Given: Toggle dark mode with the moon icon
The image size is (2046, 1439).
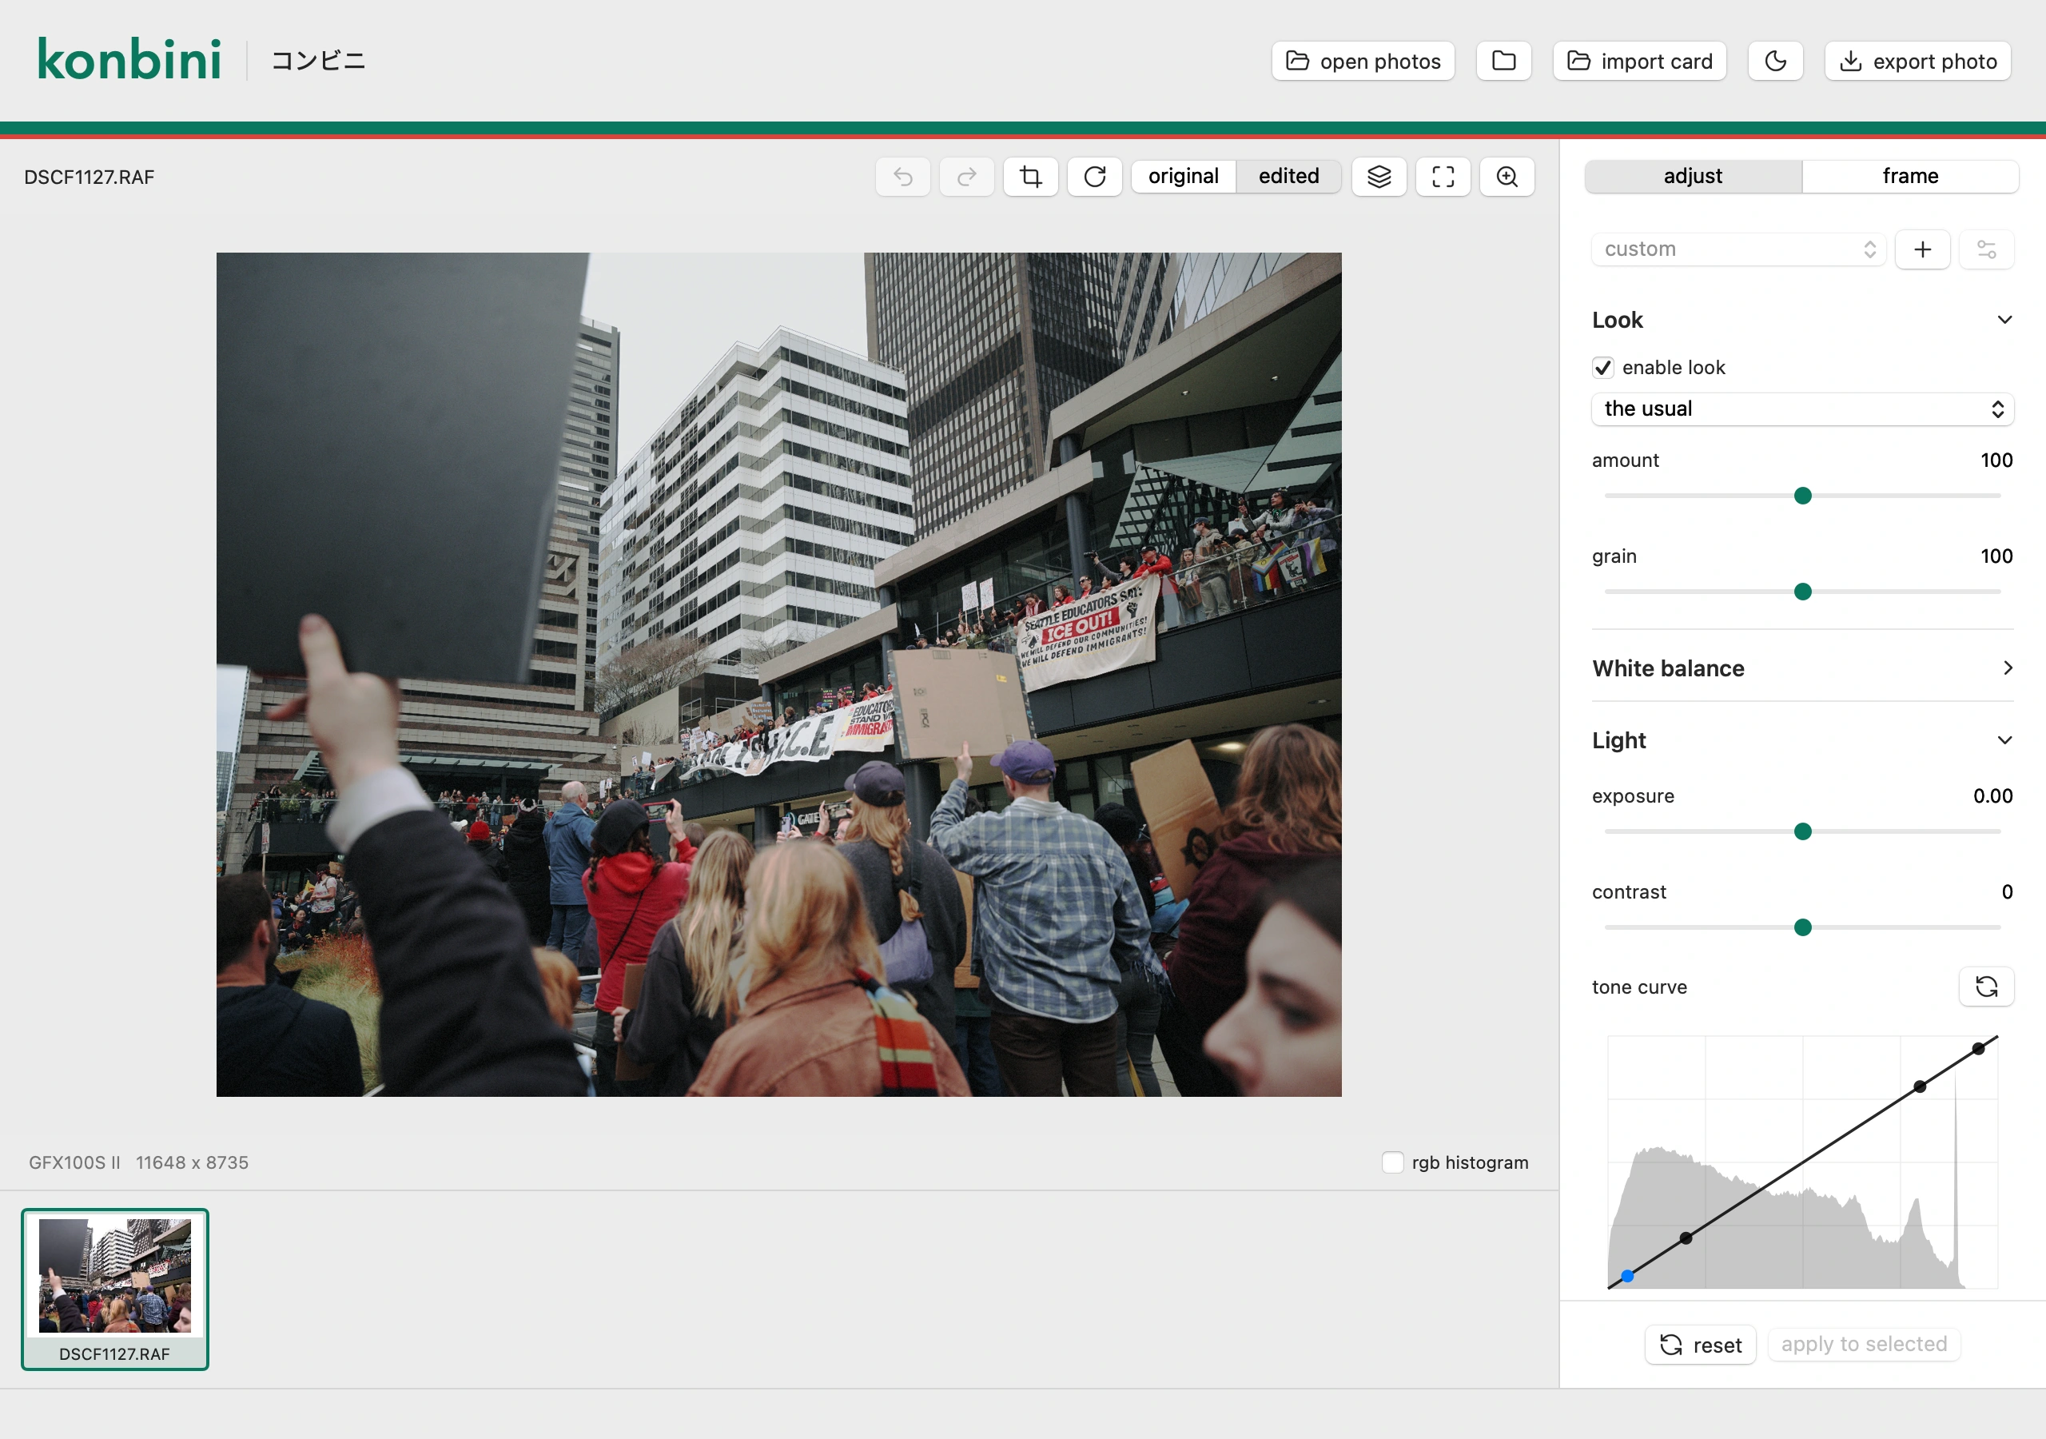Looking at the screenshot, I should coord(1776,61).
